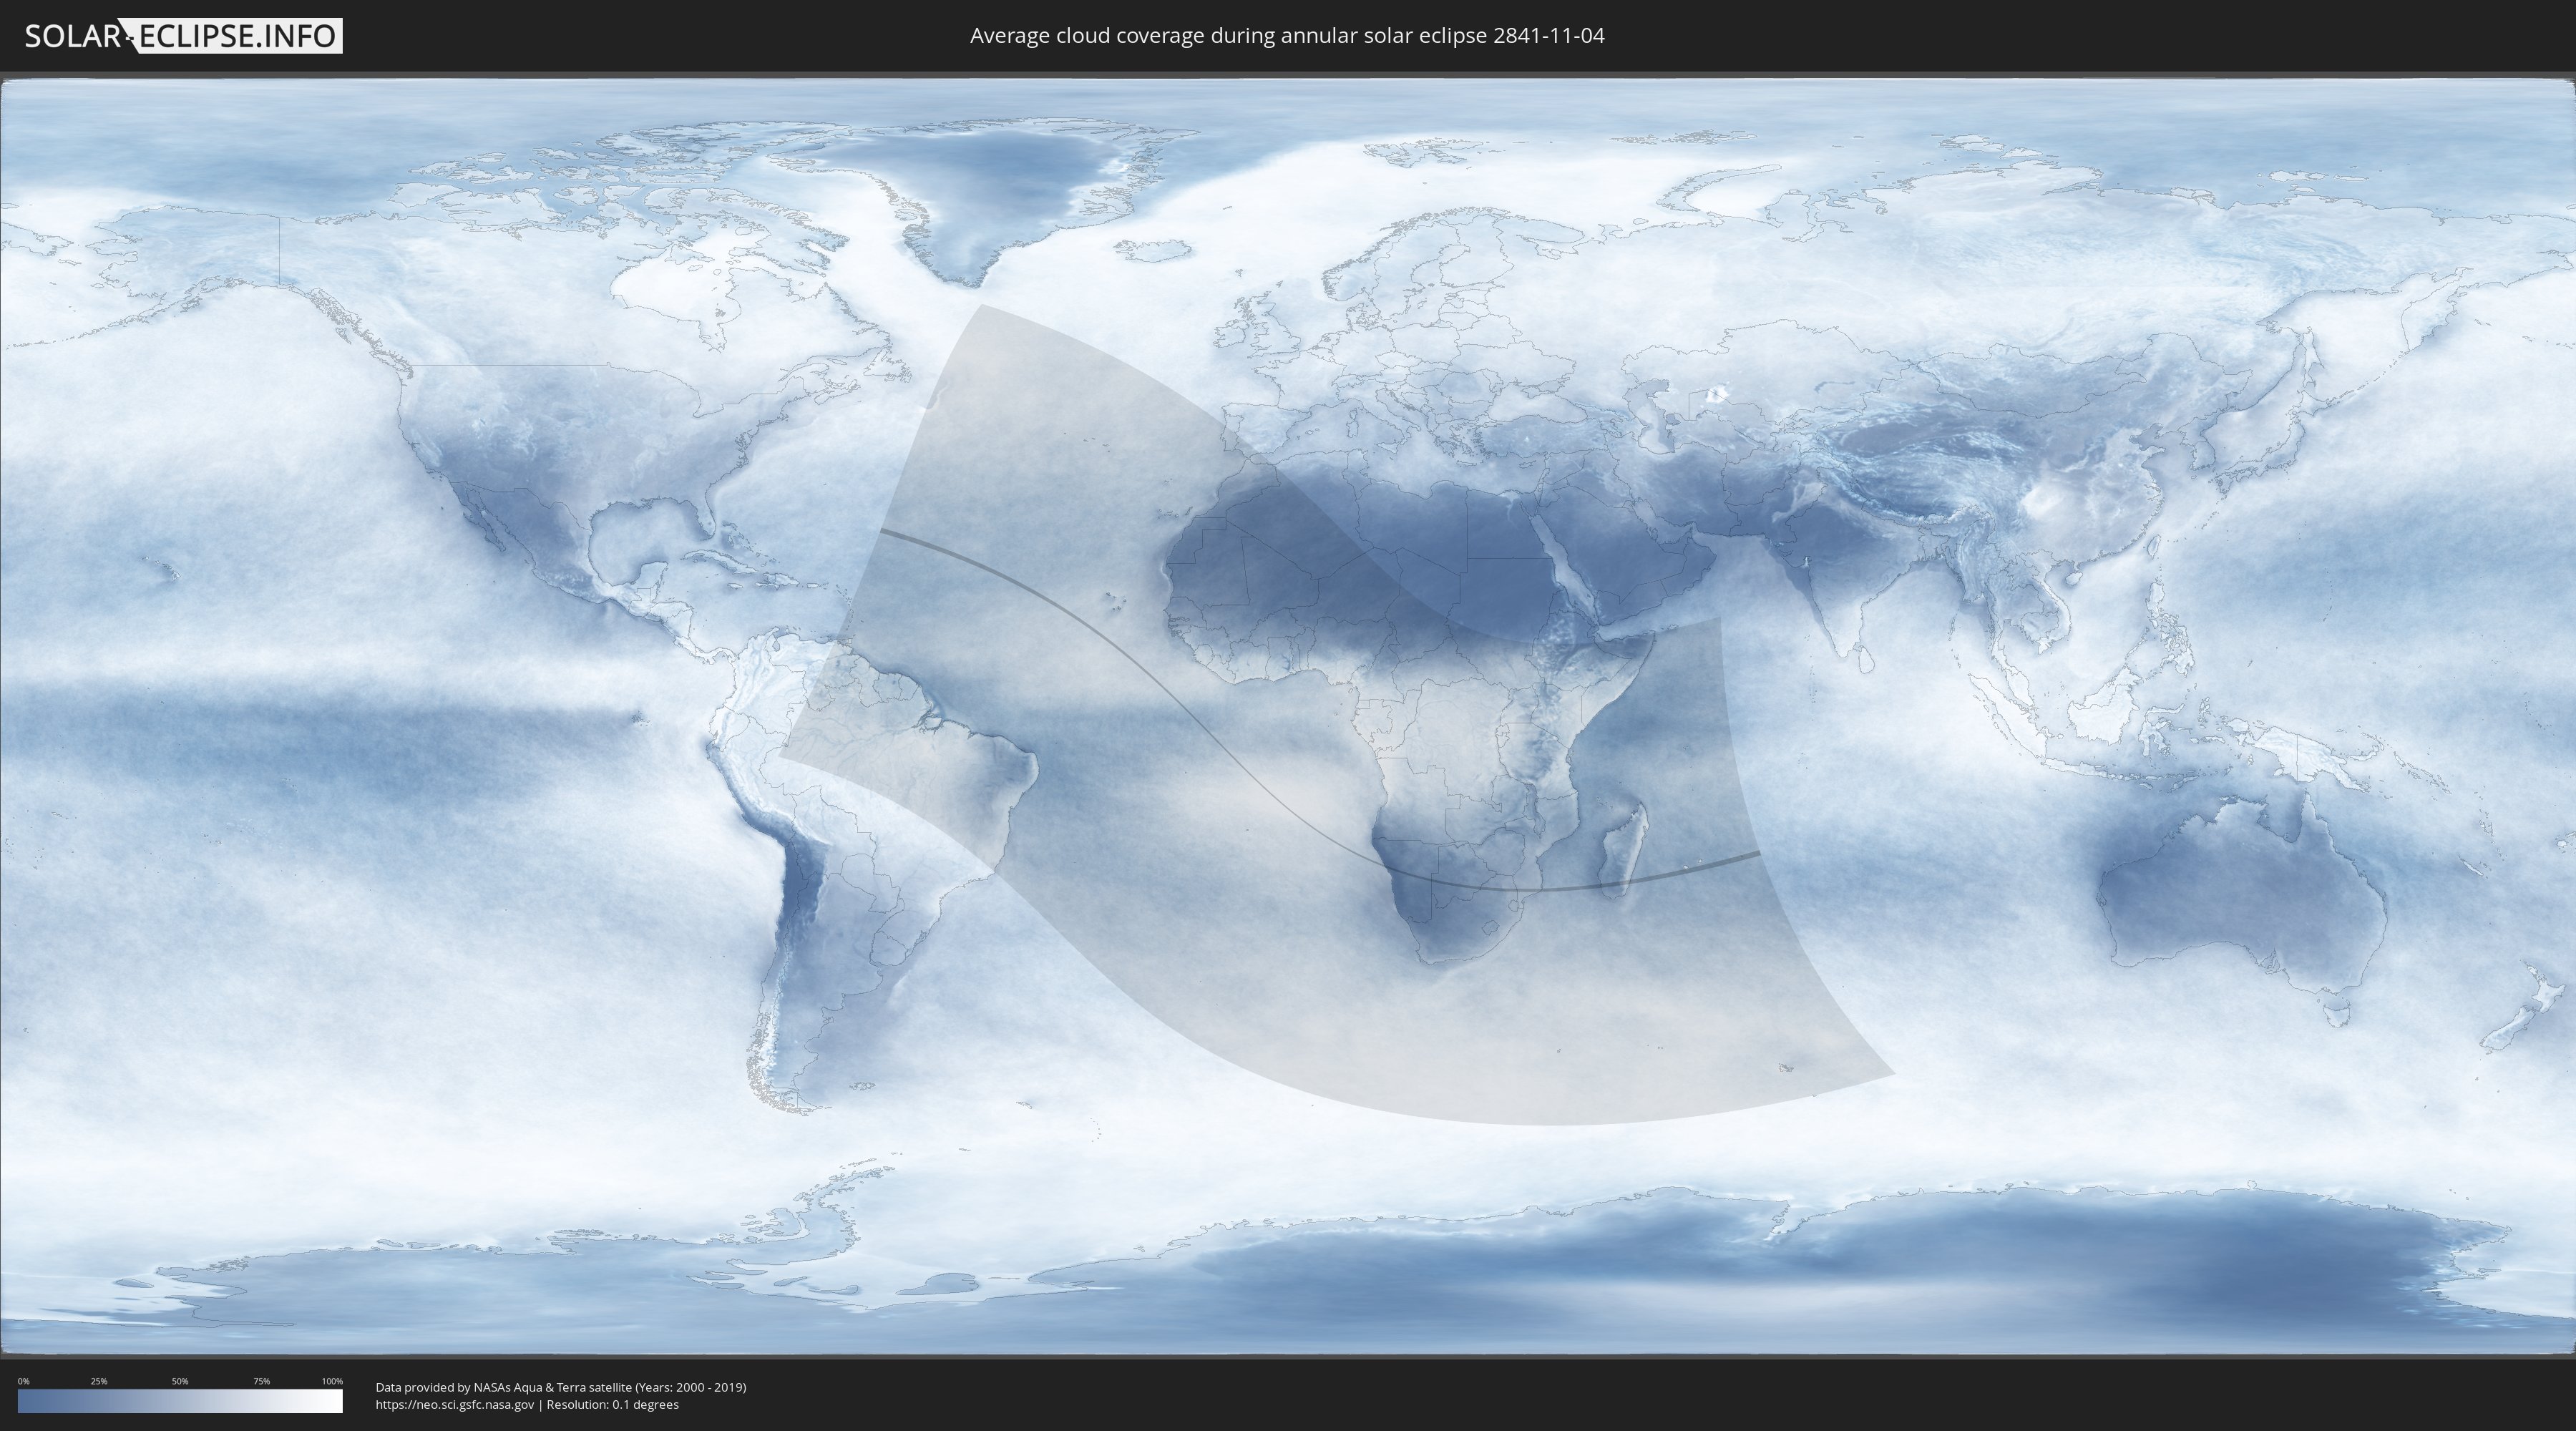Click the 50% legend label
This screenshot has width=2576, height=1431.
coord(180,1381)
